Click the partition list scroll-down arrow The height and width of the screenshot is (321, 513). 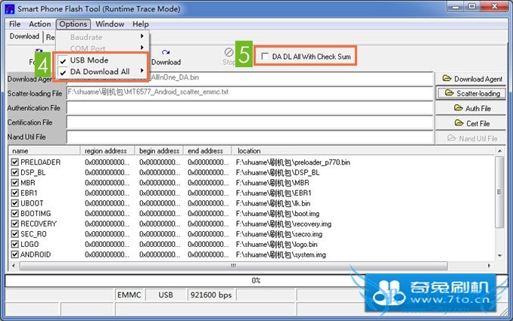pyautogui.click(x=499, y=255)
